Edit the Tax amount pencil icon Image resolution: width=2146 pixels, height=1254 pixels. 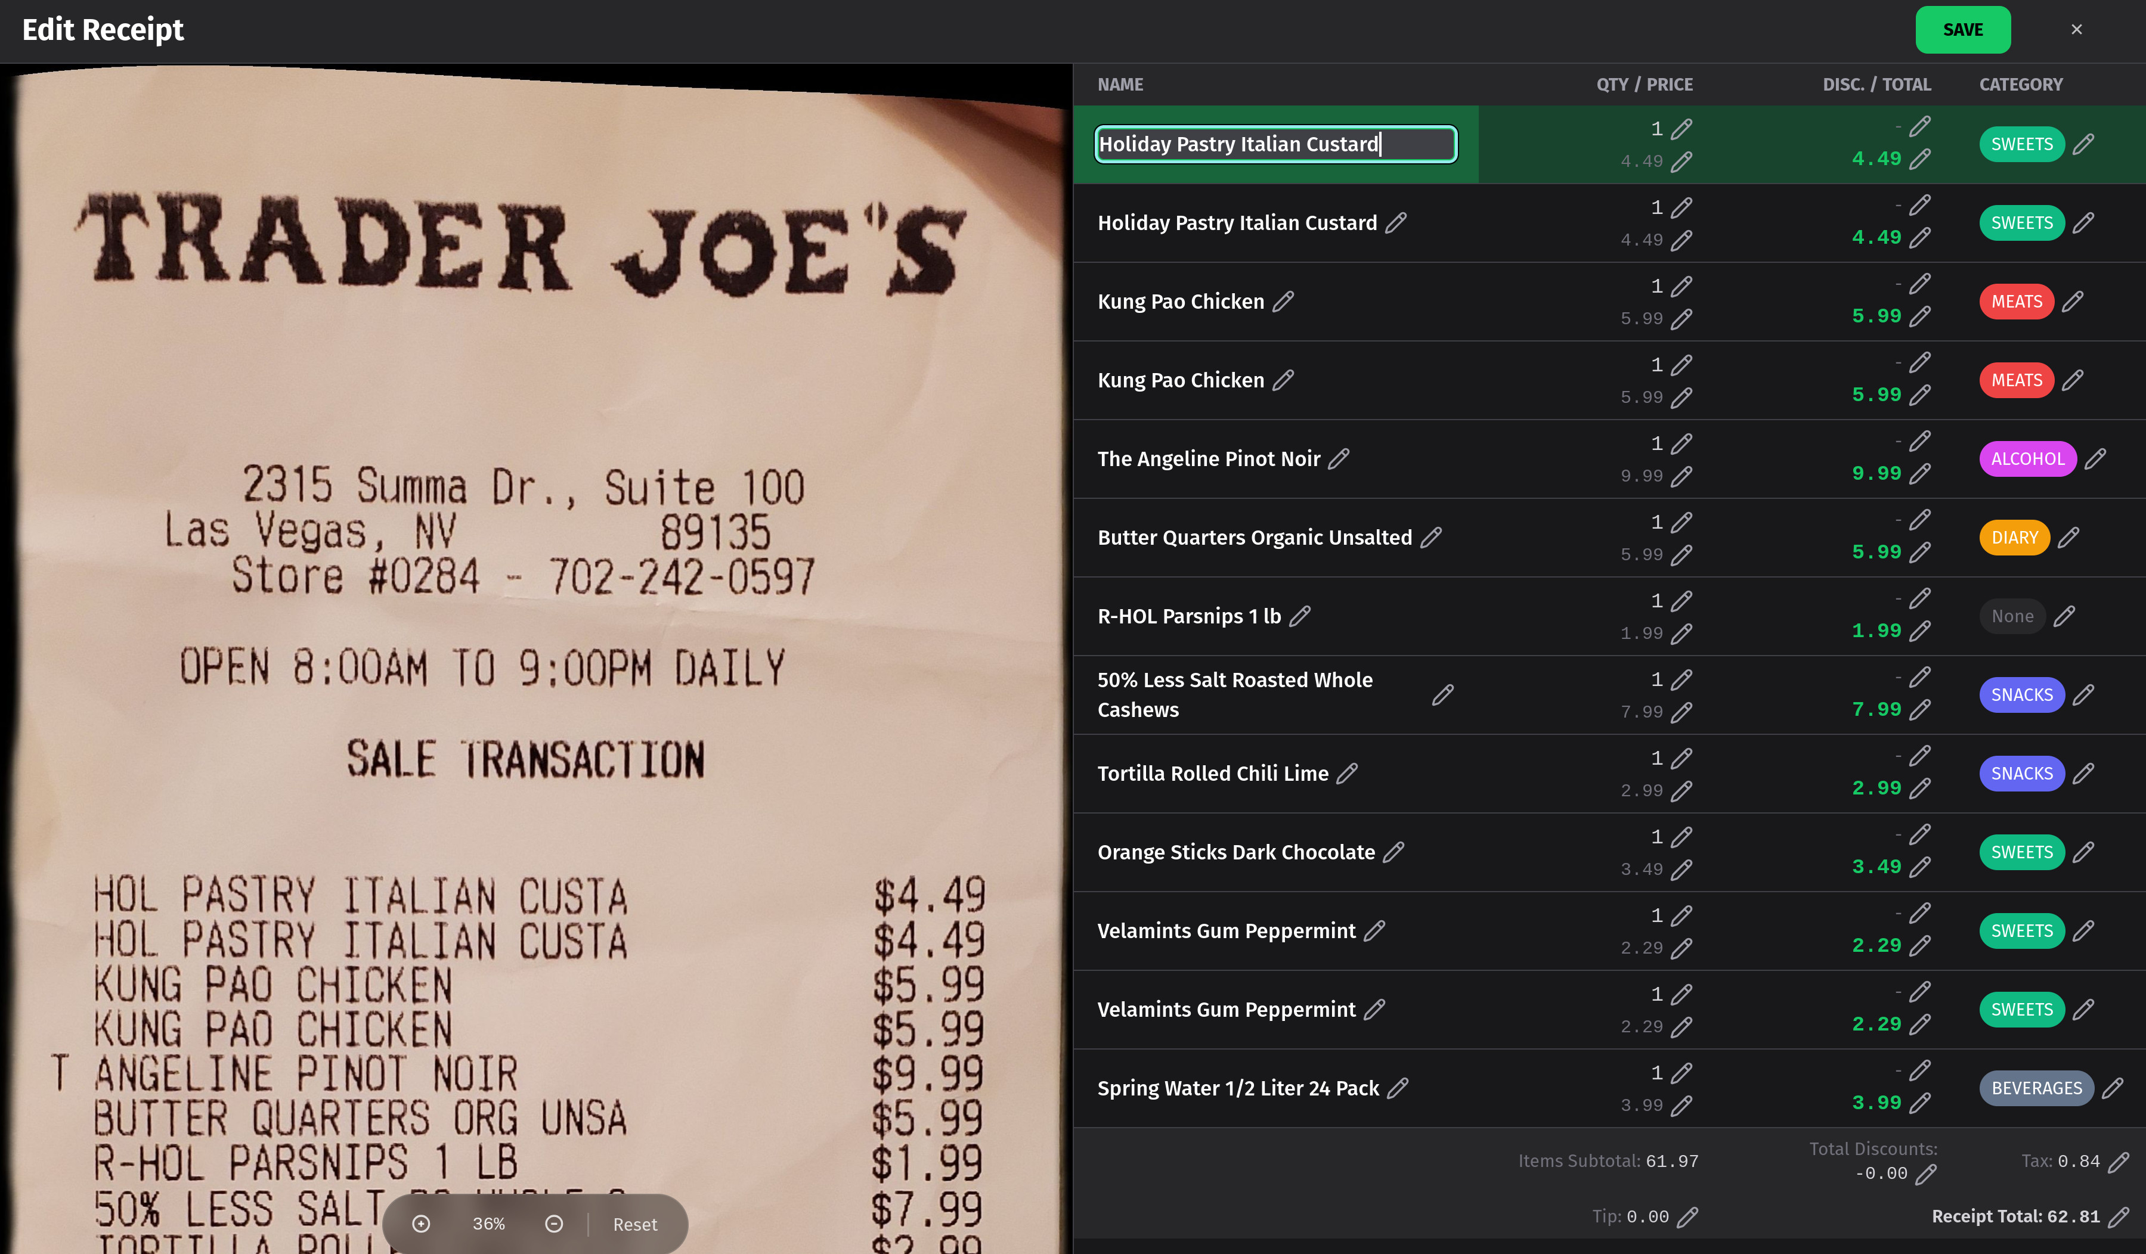pos(2119,1161)
